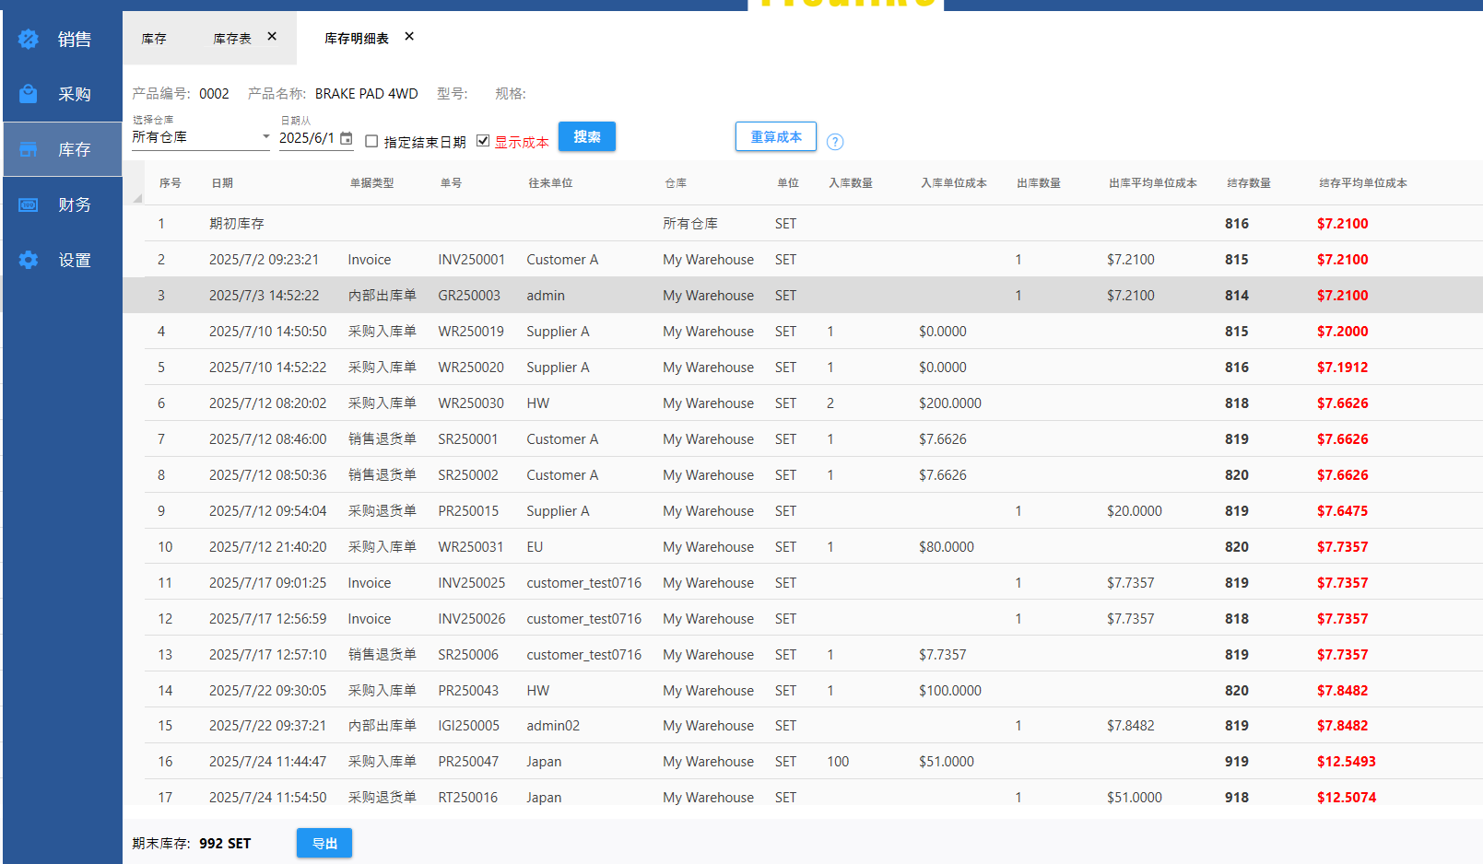Click the 日期从 date input field
Image resolution: width=1483 pixels, height=864 pixels.
tap(308, 138)
